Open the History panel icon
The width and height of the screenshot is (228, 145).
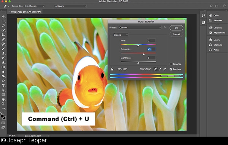[203, 16]
